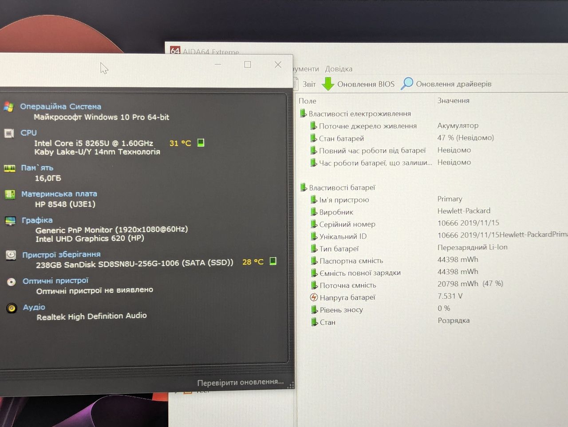Click the hard drive icon beside Пристрої зберігання
568x427 pixels.
coord(11,255)
